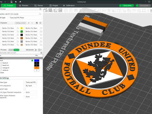The height and width of the screenshot is (114, 152).
Task: Edit the Bambu Lab A1 printer preset
Action: pos(40,14)
